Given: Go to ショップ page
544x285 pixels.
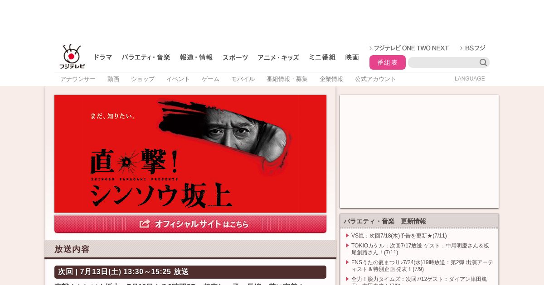Looking at the screenshot, I should pos(143,79).
